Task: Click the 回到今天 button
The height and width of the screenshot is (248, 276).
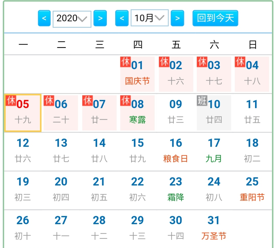Action: coord(215,18)
